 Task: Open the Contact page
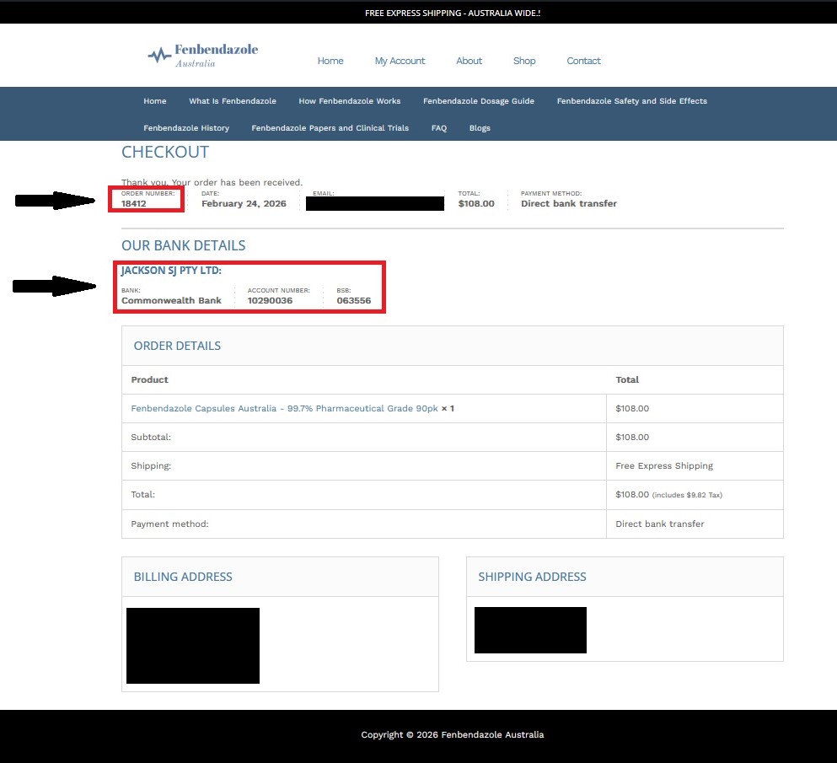[583, 61]
